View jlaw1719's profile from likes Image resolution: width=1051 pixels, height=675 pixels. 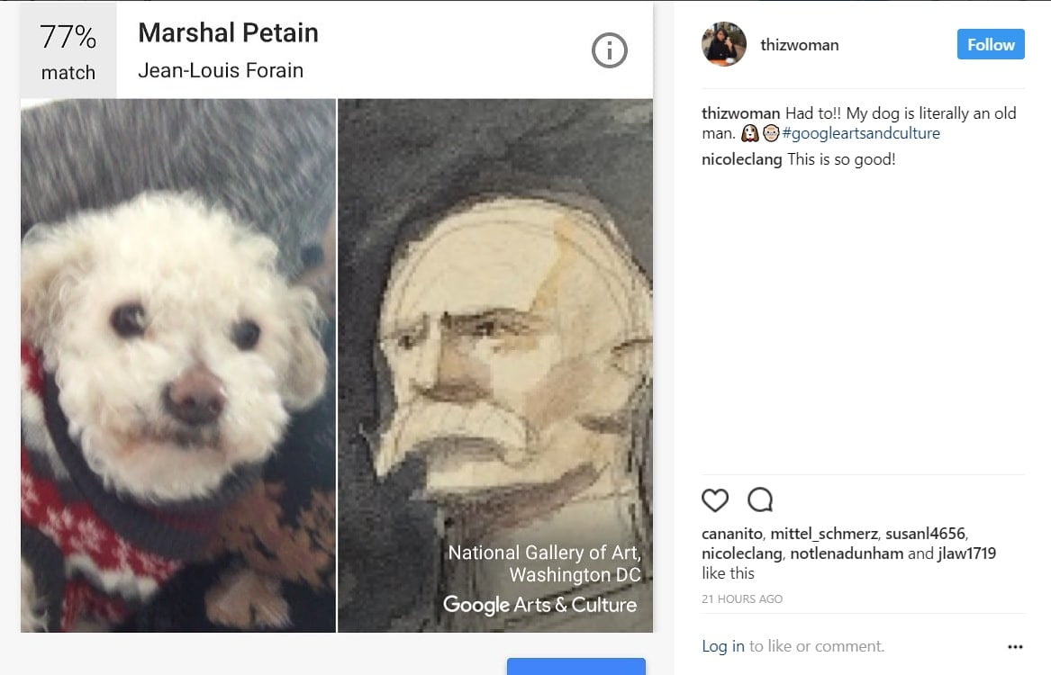point(967,553)
